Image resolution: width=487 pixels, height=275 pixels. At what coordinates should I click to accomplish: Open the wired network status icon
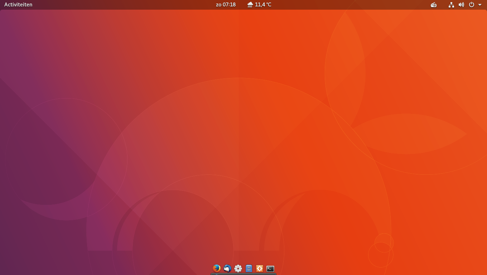click(452, 5)
